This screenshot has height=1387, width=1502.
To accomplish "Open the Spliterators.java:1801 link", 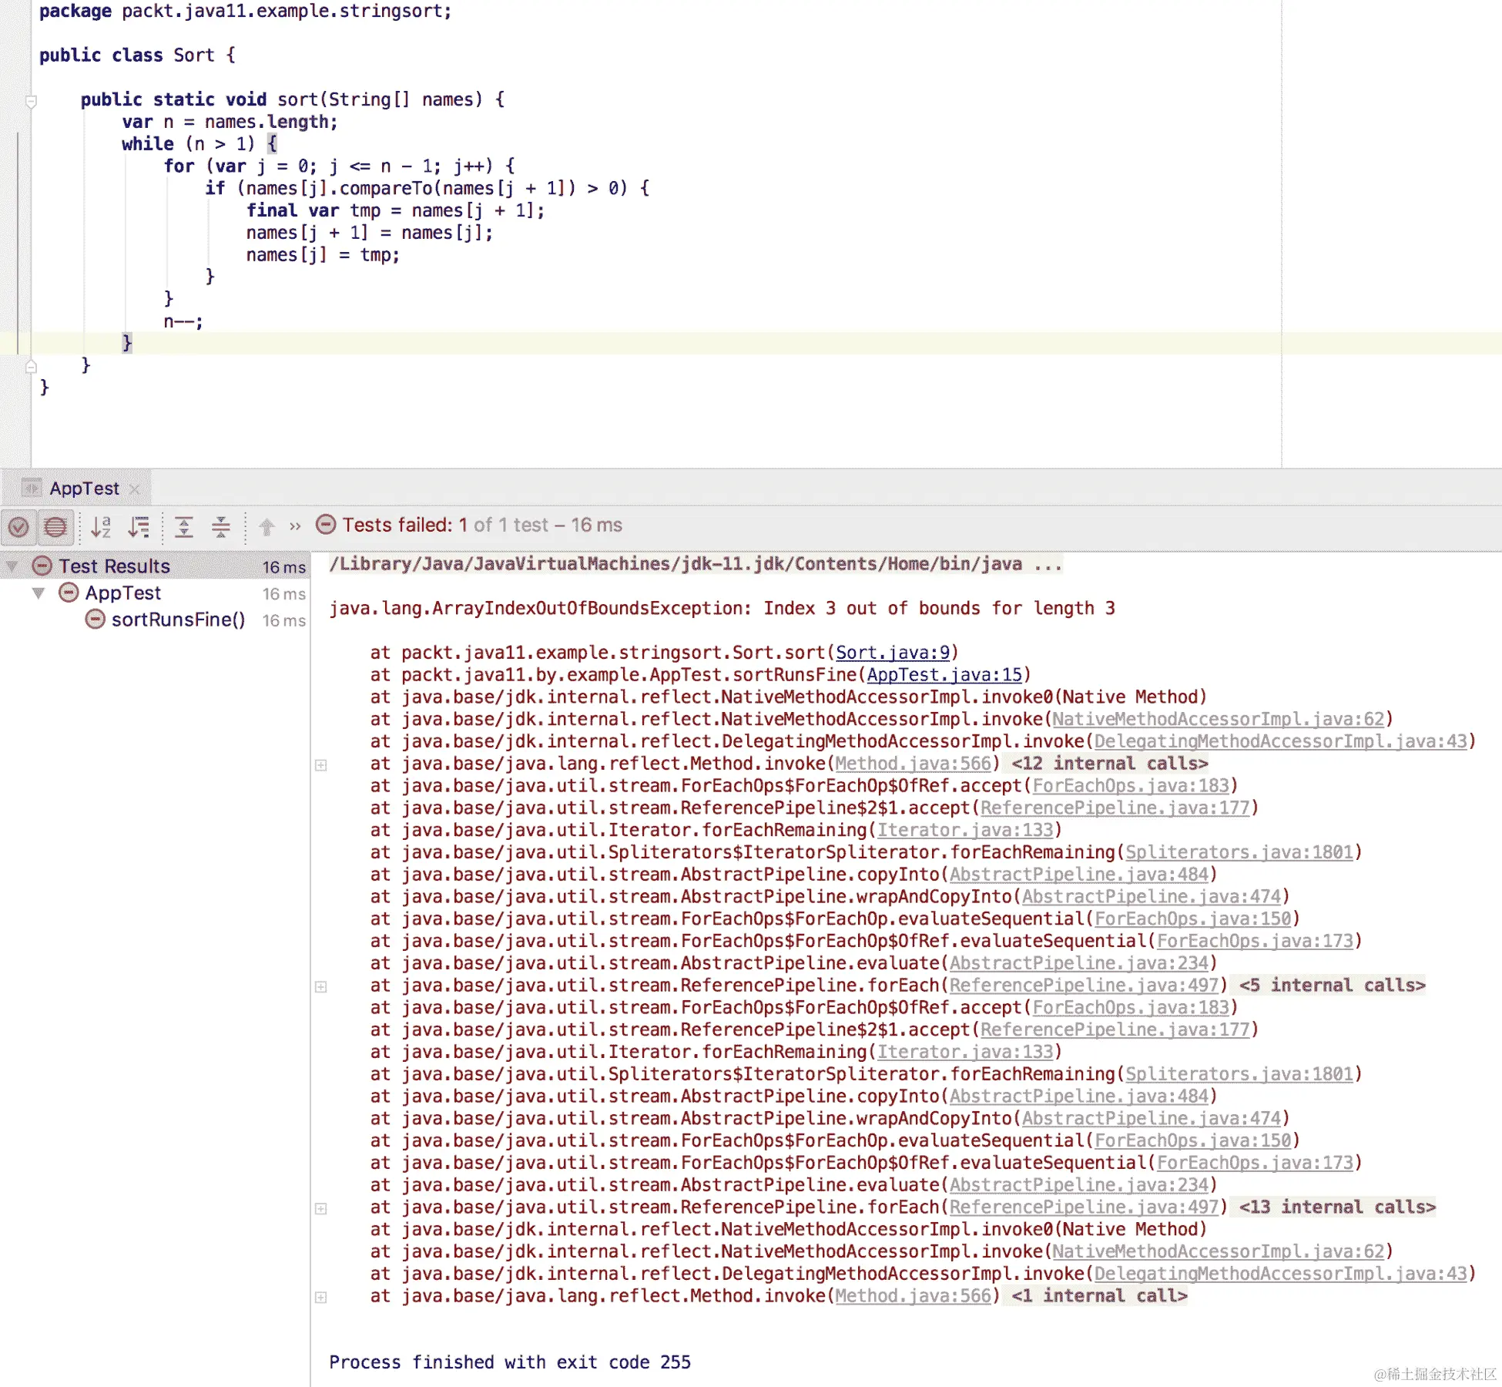I will (1239, 852).
